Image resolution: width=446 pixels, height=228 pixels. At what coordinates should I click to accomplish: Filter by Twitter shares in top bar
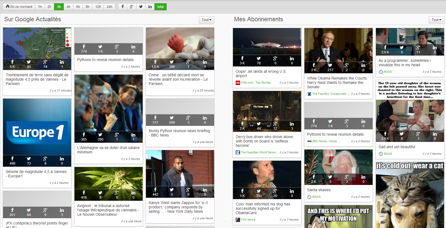click(141, 7)
